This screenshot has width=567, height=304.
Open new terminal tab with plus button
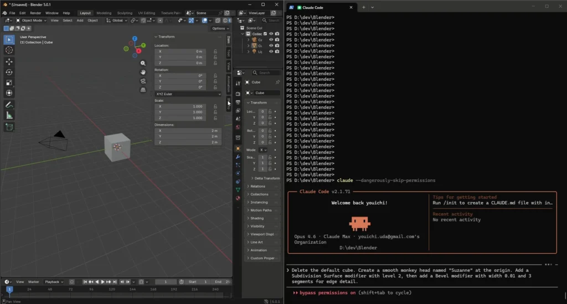pyautogui.click(x=363, y=7)
